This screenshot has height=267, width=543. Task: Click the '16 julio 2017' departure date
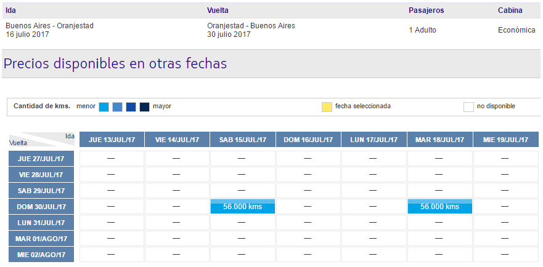click(x=27, y=34)
